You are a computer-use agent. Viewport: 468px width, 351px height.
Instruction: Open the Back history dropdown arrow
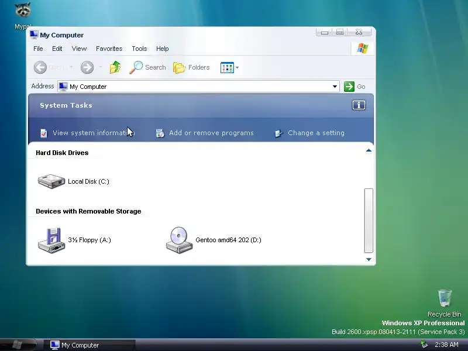[x=71, y=67]
